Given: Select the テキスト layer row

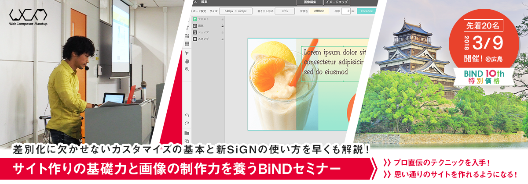Looking at the screenshot, I should (209, 20).
